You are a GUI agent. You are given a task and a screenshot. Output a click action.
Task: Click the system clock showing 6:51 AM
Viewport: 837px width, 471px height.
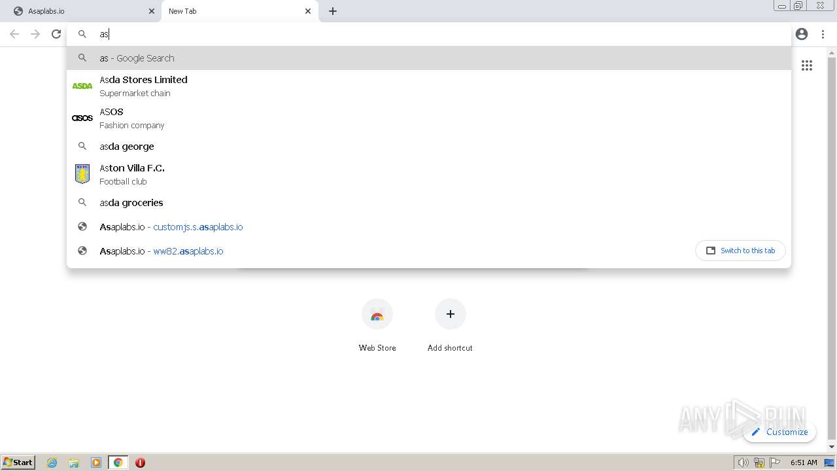click(x=804, y=462)
